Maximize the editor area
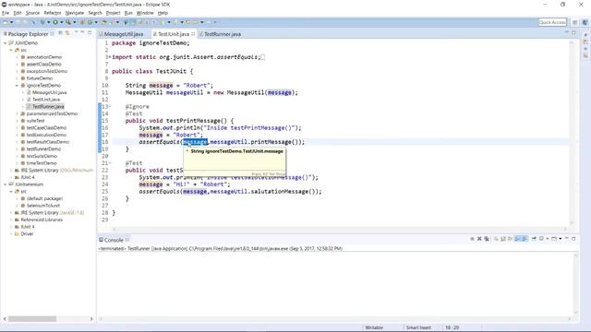Viewport: 591px width, 332px height. 574,33
